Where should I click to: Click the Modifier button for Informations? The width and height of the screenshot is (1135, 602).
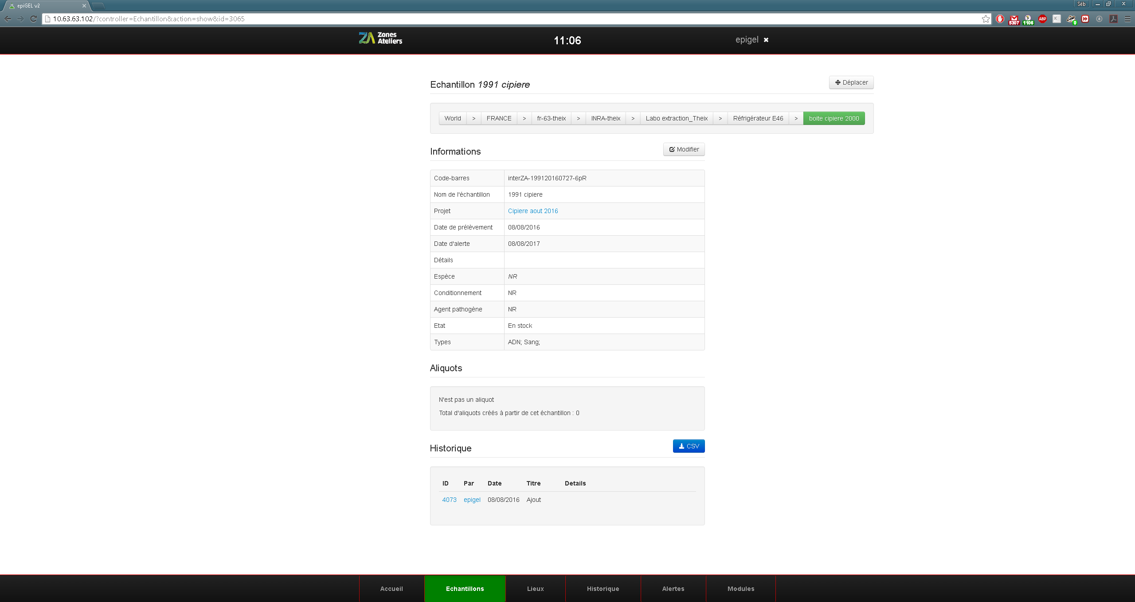(684, 149)
